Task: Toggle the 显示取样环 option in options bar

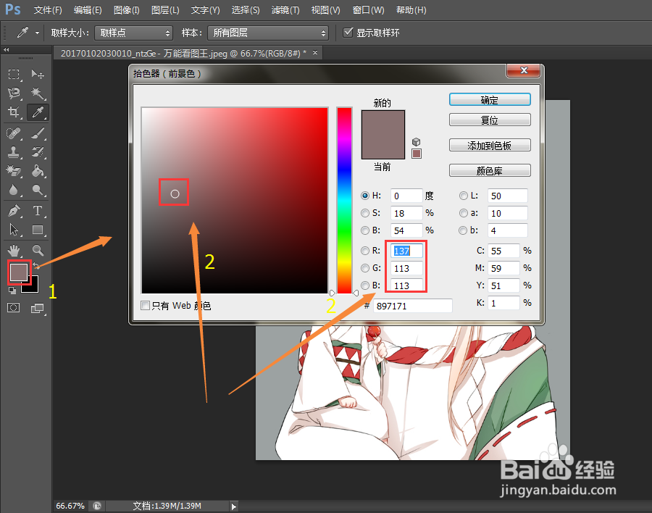Action: click(348, 32)
